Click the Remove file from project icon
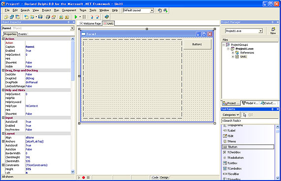 point(67,17)
